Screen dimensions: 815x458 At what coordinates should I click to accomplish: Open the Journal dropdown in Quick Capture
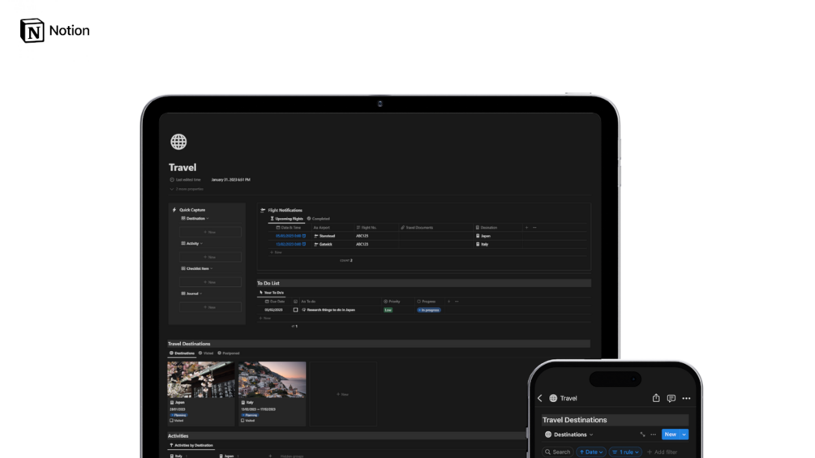pyautogui.click(x=192, y=293)
